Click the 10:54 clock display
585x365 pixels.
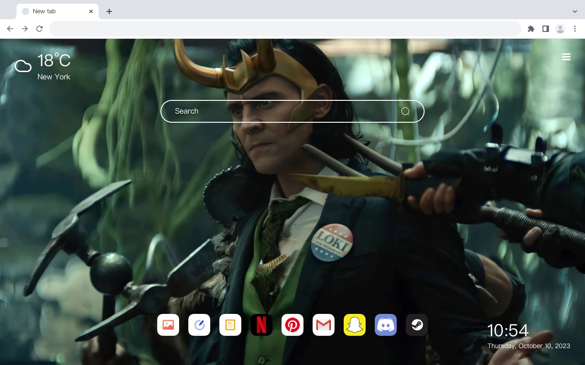(x=508, y=330)
